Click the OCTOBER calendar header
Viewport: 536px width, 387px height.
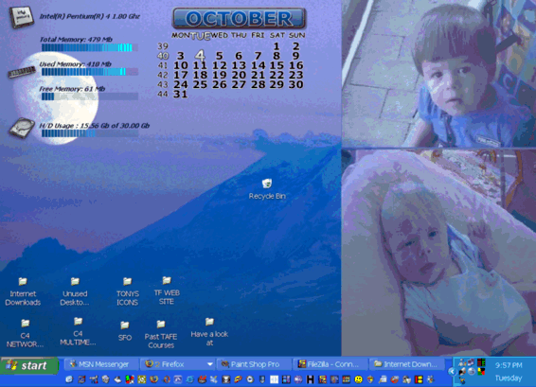tap(239, 18)
